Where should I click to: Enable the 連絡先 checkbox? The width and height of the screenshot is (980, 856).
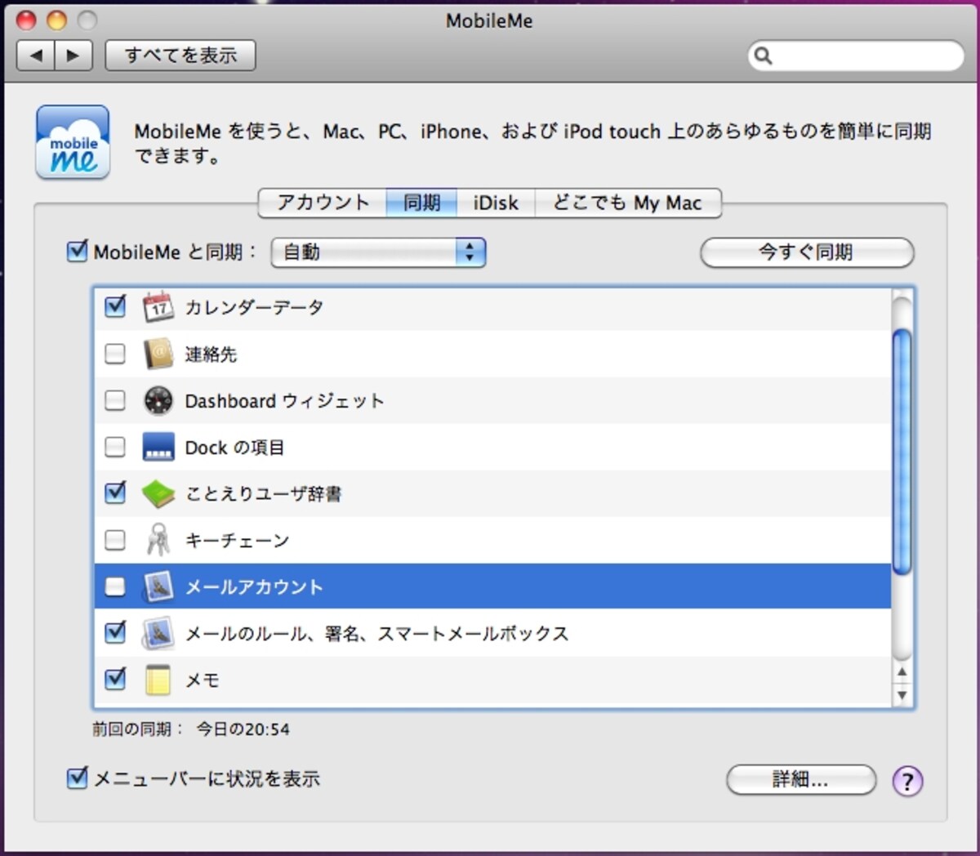115,354
